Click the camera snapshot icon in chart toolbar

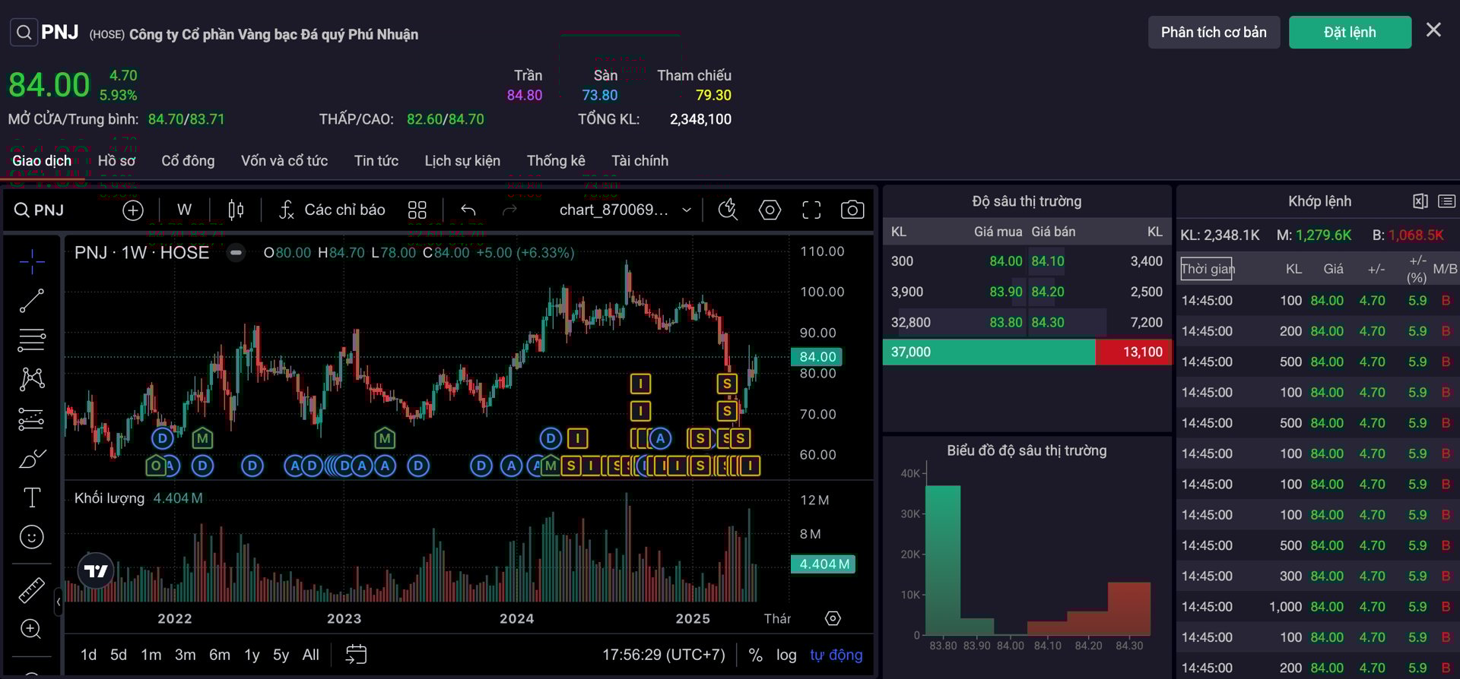[x=852, y=210]
